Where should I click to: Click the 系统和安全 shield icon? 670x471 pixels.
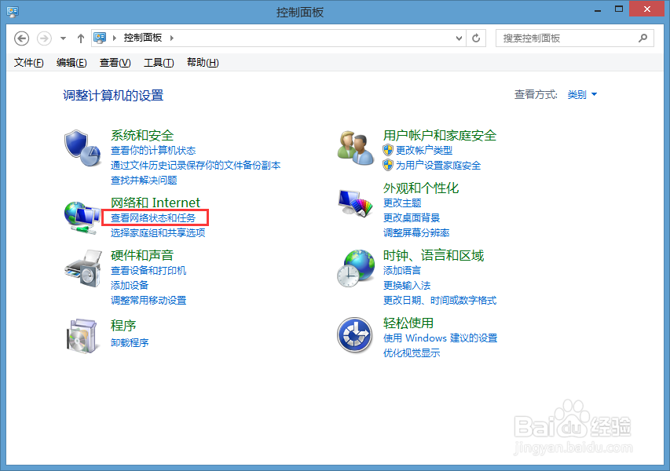click(x=82, y=148)
